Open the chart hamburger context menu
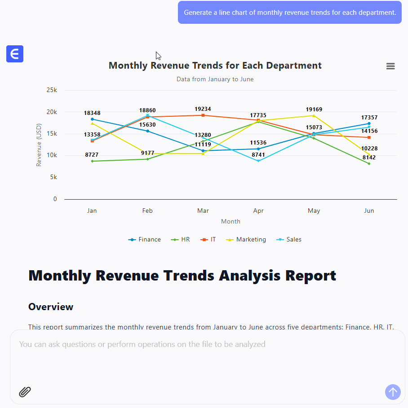Screen dimensions: 408x408 [390, 66]
